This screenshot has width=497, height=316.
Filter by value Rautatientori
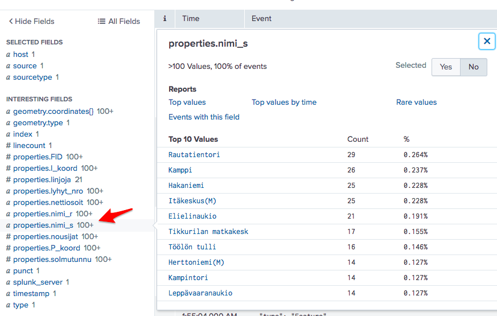coord(194,155)
